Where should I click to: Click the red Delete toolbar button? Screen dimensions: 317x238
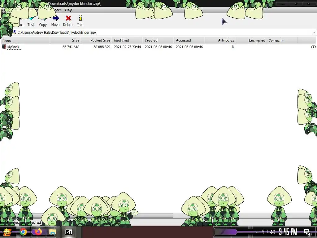click(68, 21)
